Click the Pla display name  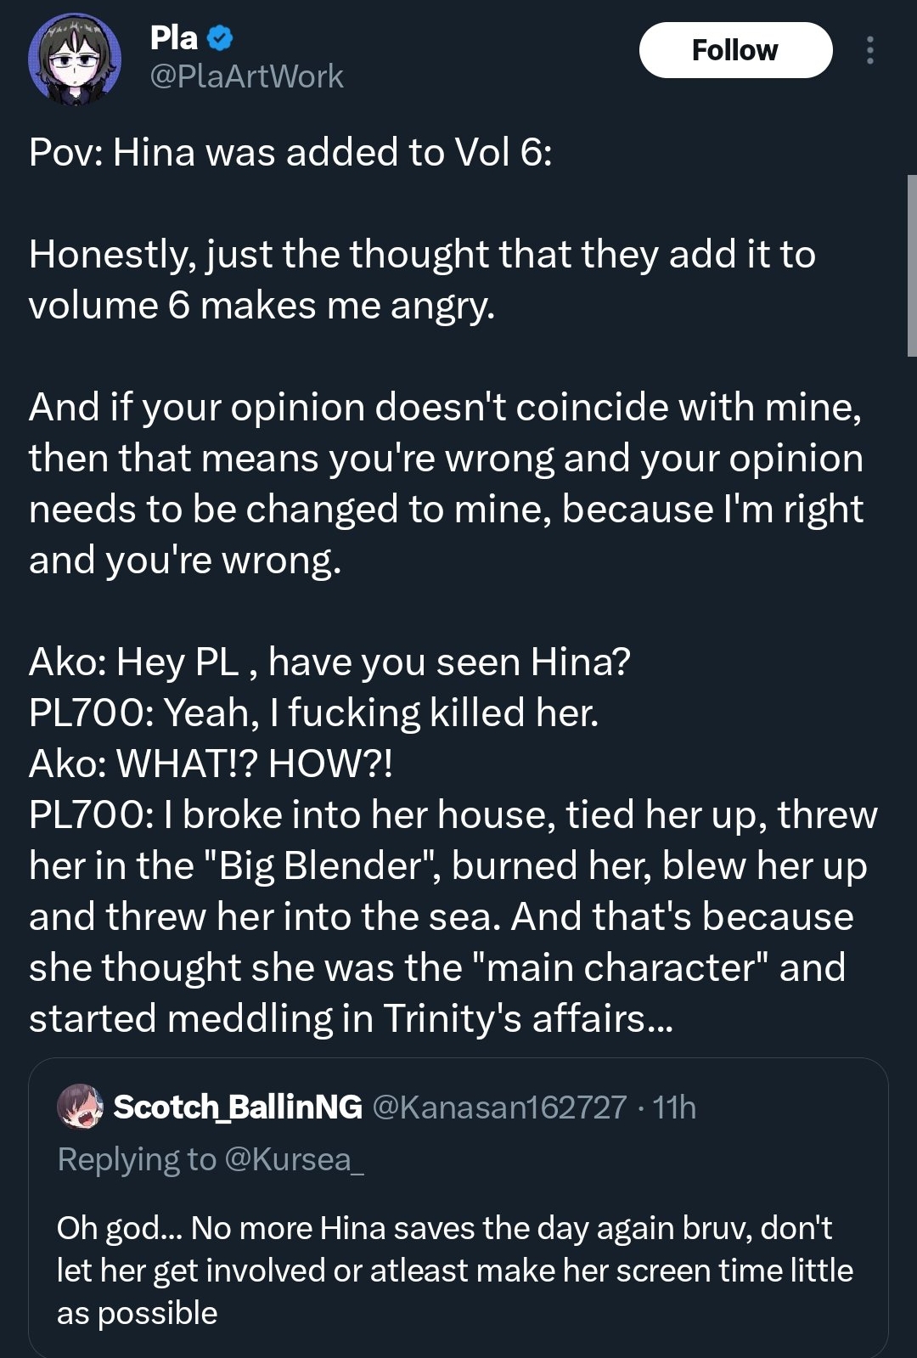[174, 38]
